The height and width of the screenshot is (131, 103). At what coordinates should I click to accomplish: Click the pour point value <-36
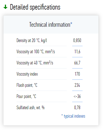click(x=77, y=96)
